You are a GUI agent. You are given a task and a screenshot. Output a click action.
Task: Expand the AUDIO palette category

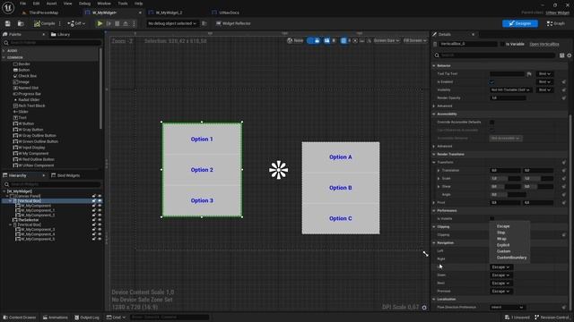point(4,51)
